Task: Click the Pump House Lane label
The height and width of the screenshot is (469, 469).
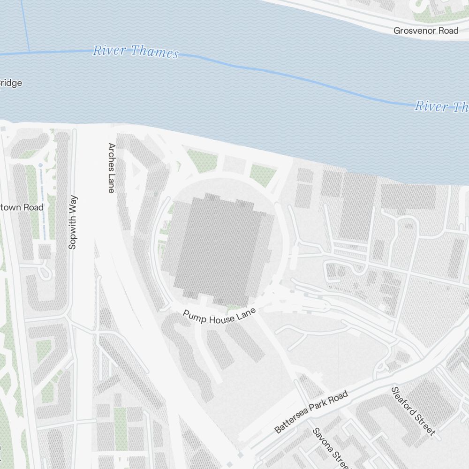Action: pyautogui.click(x=219, y=317)
